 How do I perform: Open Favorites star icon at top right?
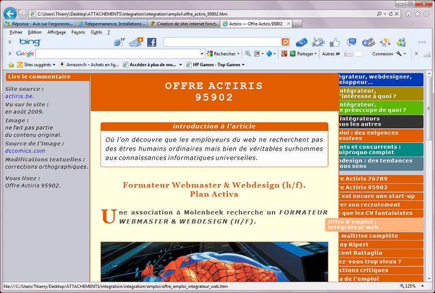pos(418,14)
